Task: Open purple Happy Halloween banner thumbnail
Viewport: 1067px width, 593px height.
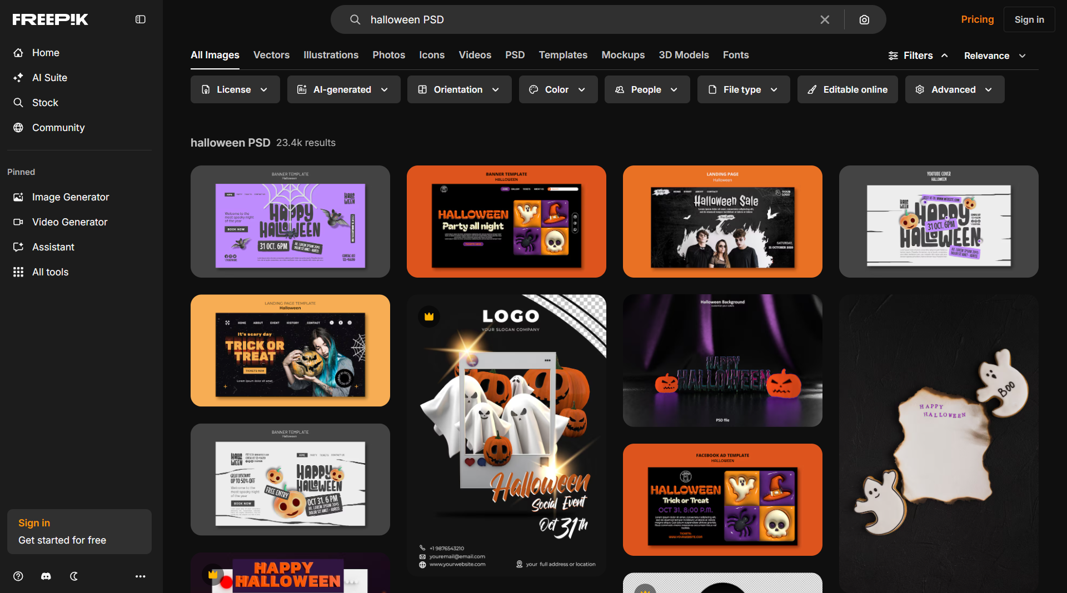Action: pyautogui.click(x=290, y=222)
